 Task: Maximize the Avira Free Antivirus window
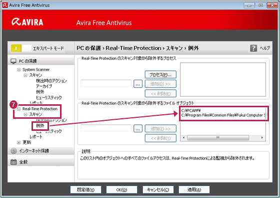(260, 6)
